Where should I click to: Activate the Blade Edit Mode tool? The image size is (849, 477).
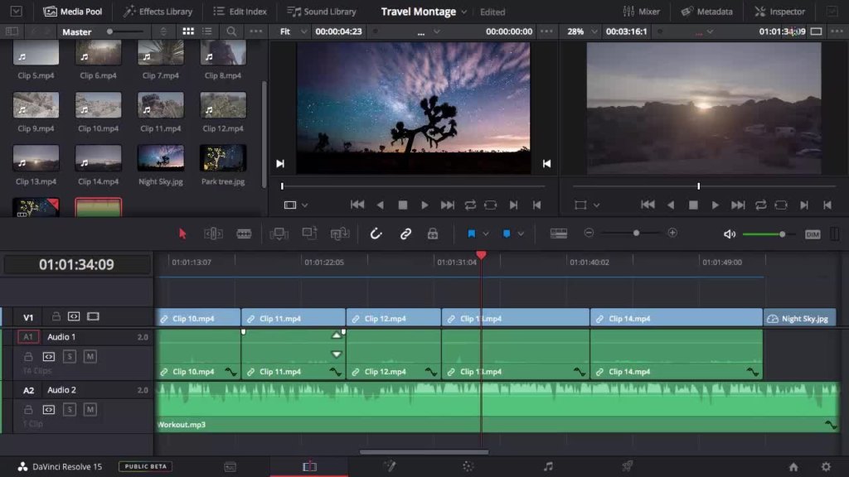coord(244,234)
